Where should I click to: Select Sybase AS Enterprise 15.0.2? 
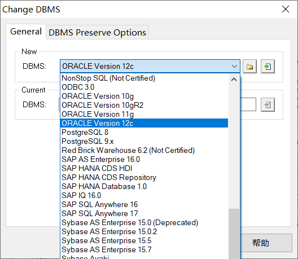click(144, 231)
